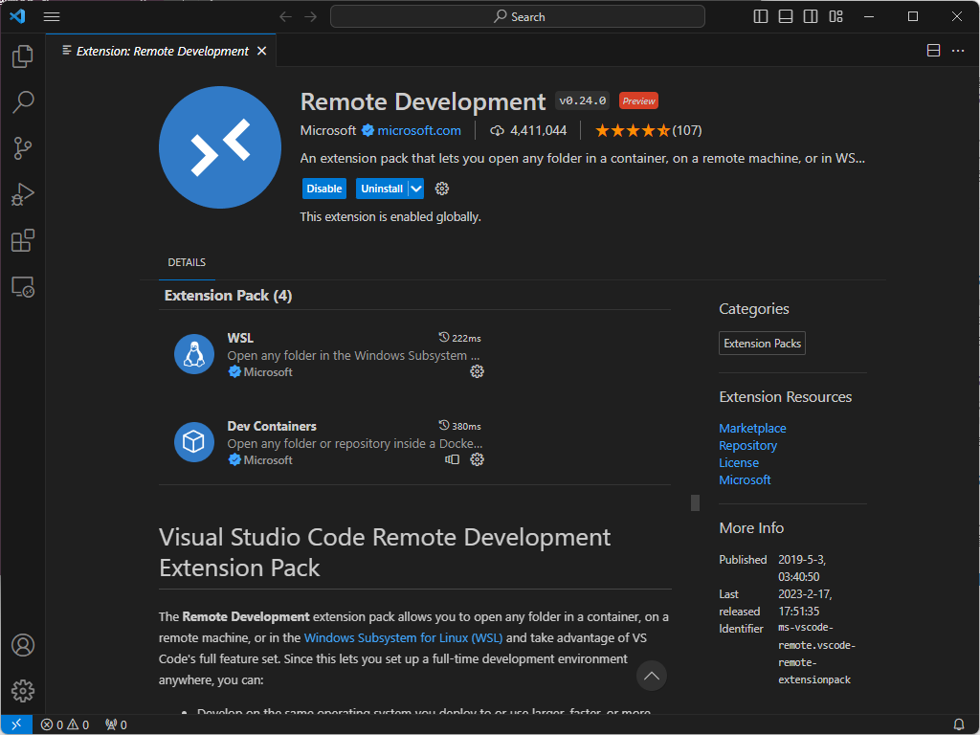Open the Extensions view
Screen dimensions: 980x735
click(x=23, y=240)
